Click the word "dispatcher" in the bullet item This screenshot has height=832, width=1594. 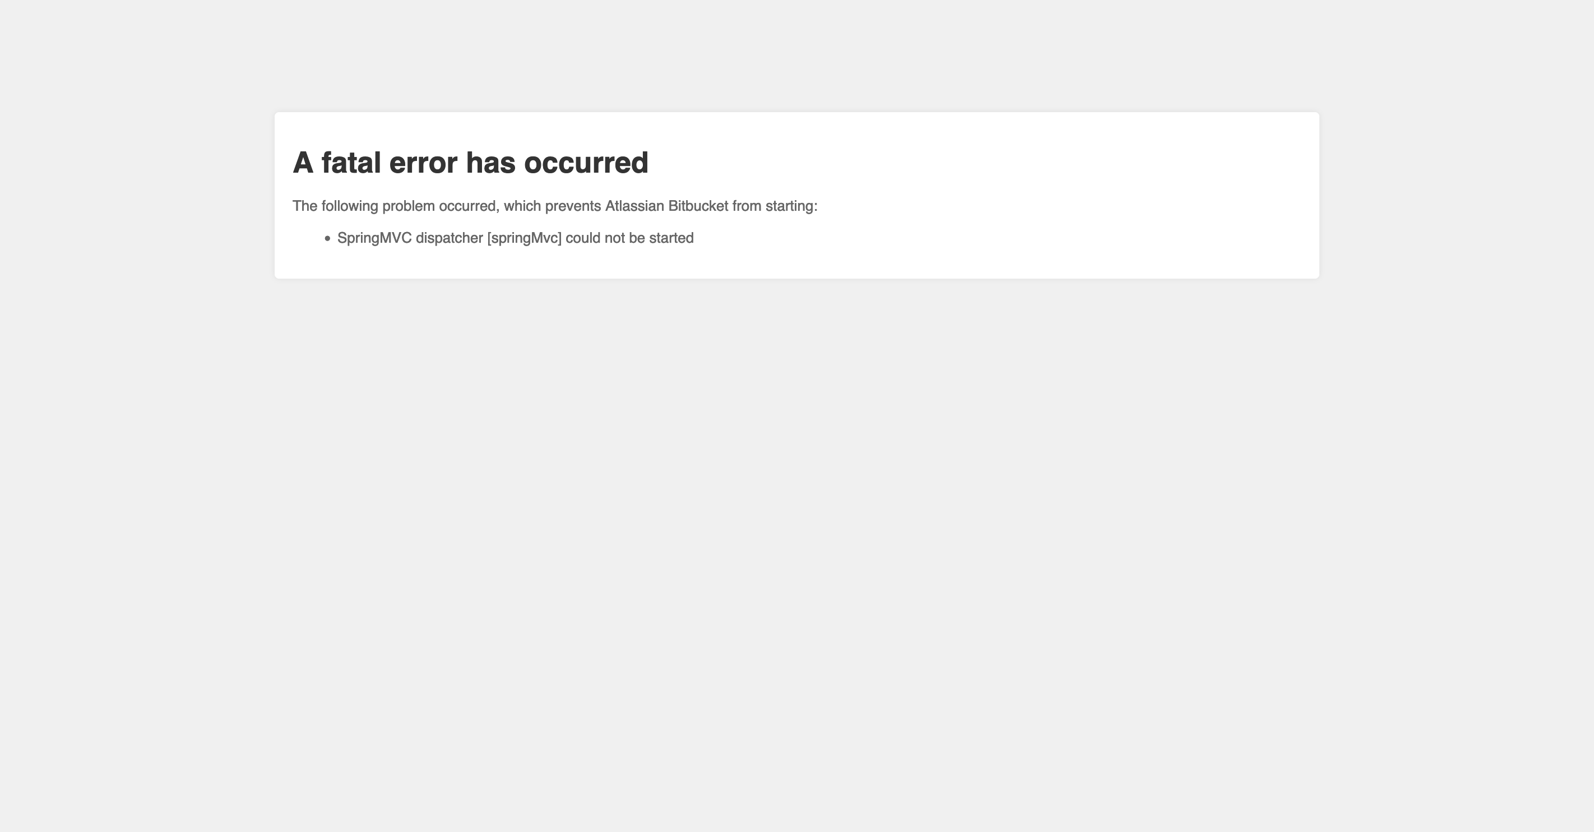tap(450, 238)
